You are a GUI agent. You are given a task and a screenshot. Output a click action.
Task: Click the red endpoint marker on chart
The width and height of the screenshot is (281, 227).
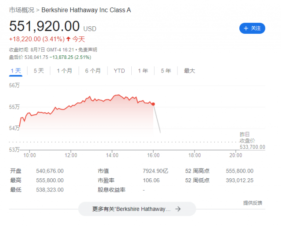153,104
